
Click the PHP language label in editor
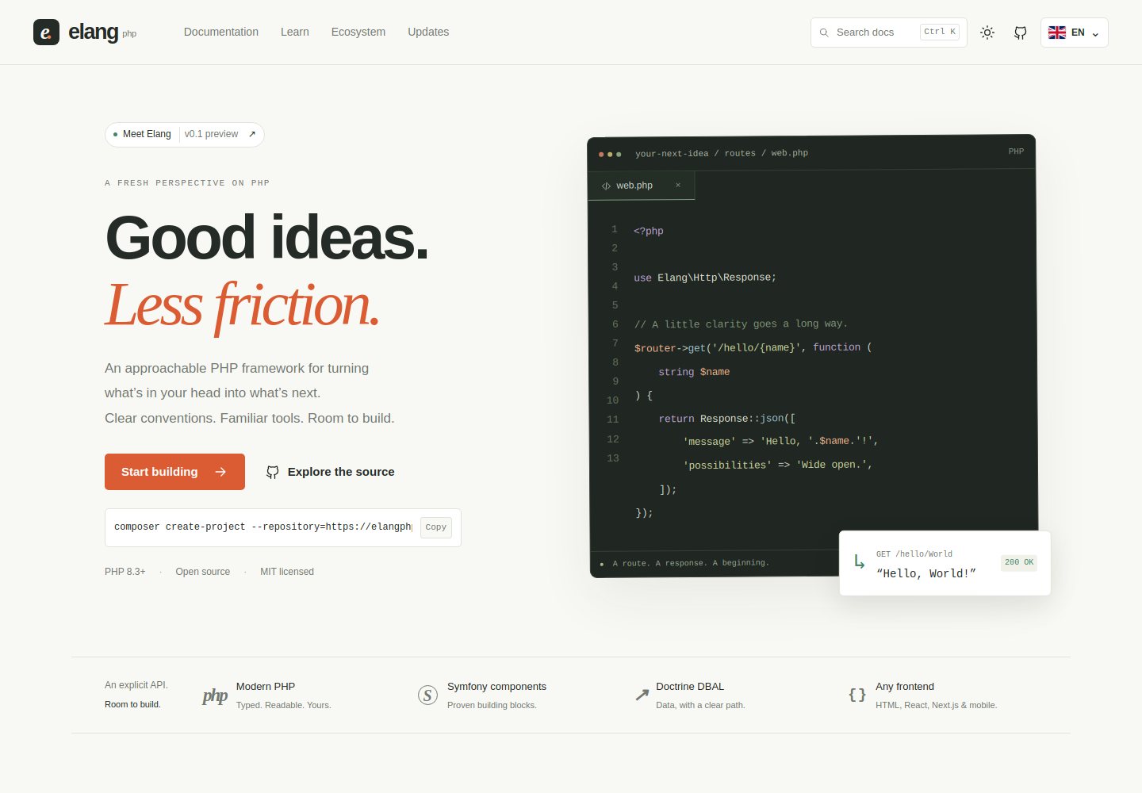pyautogui.click(x=1016, y=151)
